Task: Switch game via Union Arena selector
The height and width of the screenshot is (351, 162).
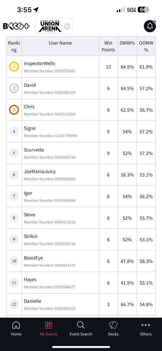Action: click(54, 26)
